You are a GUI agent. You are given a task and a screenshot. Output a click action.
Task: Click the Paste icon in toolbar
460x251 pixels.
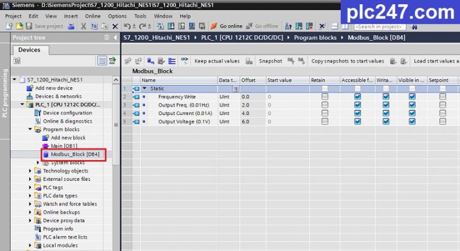(x=104, y=26)
